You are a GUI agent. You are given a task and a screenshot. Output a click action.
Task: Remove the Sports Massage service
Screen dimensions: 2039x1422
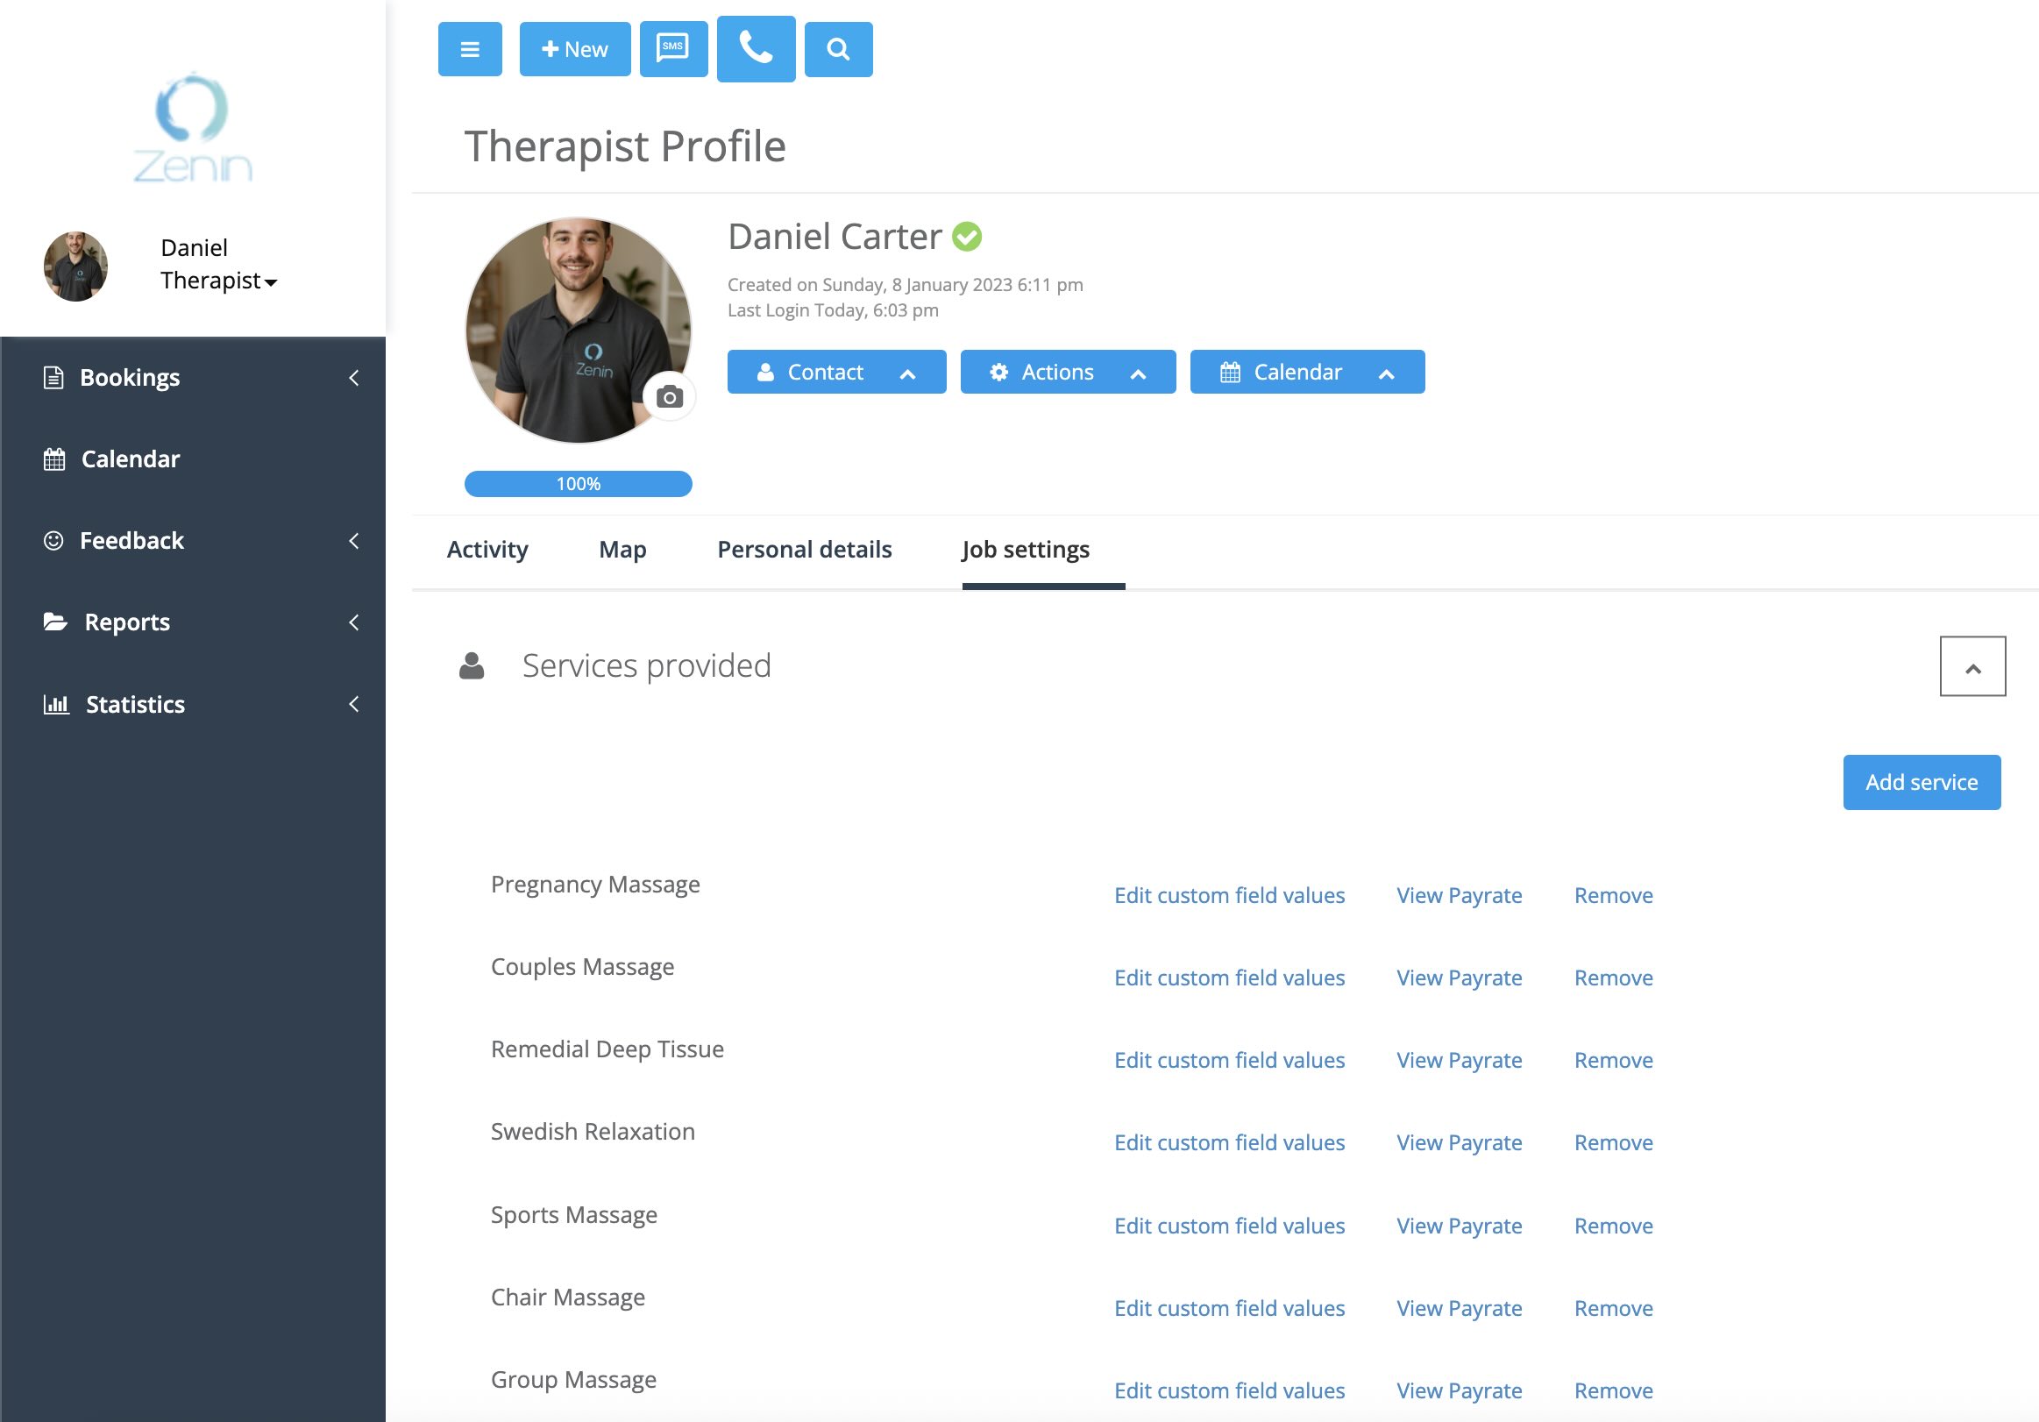(1613, 1225)
